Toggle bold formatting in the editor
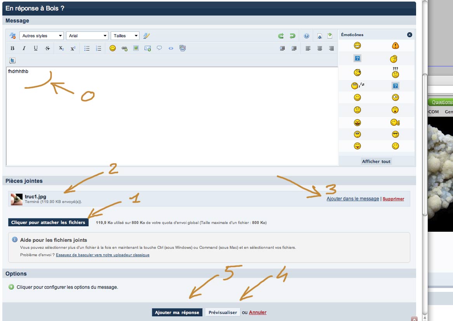 point(12,49)
